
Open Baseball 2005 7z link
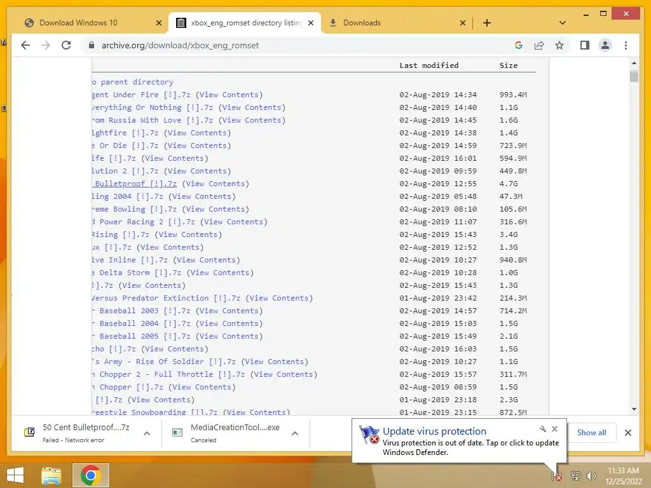(x=142, y=337)
